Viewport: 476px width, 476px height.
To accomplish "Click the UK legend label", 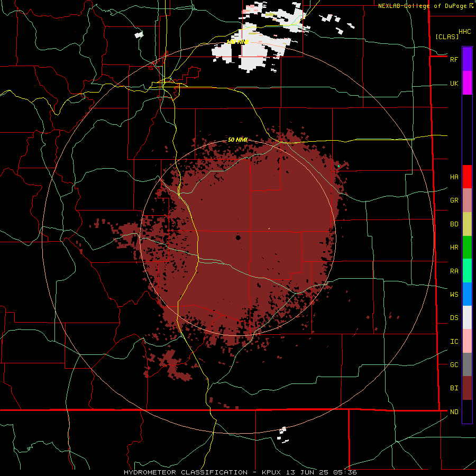I will 454,83.
